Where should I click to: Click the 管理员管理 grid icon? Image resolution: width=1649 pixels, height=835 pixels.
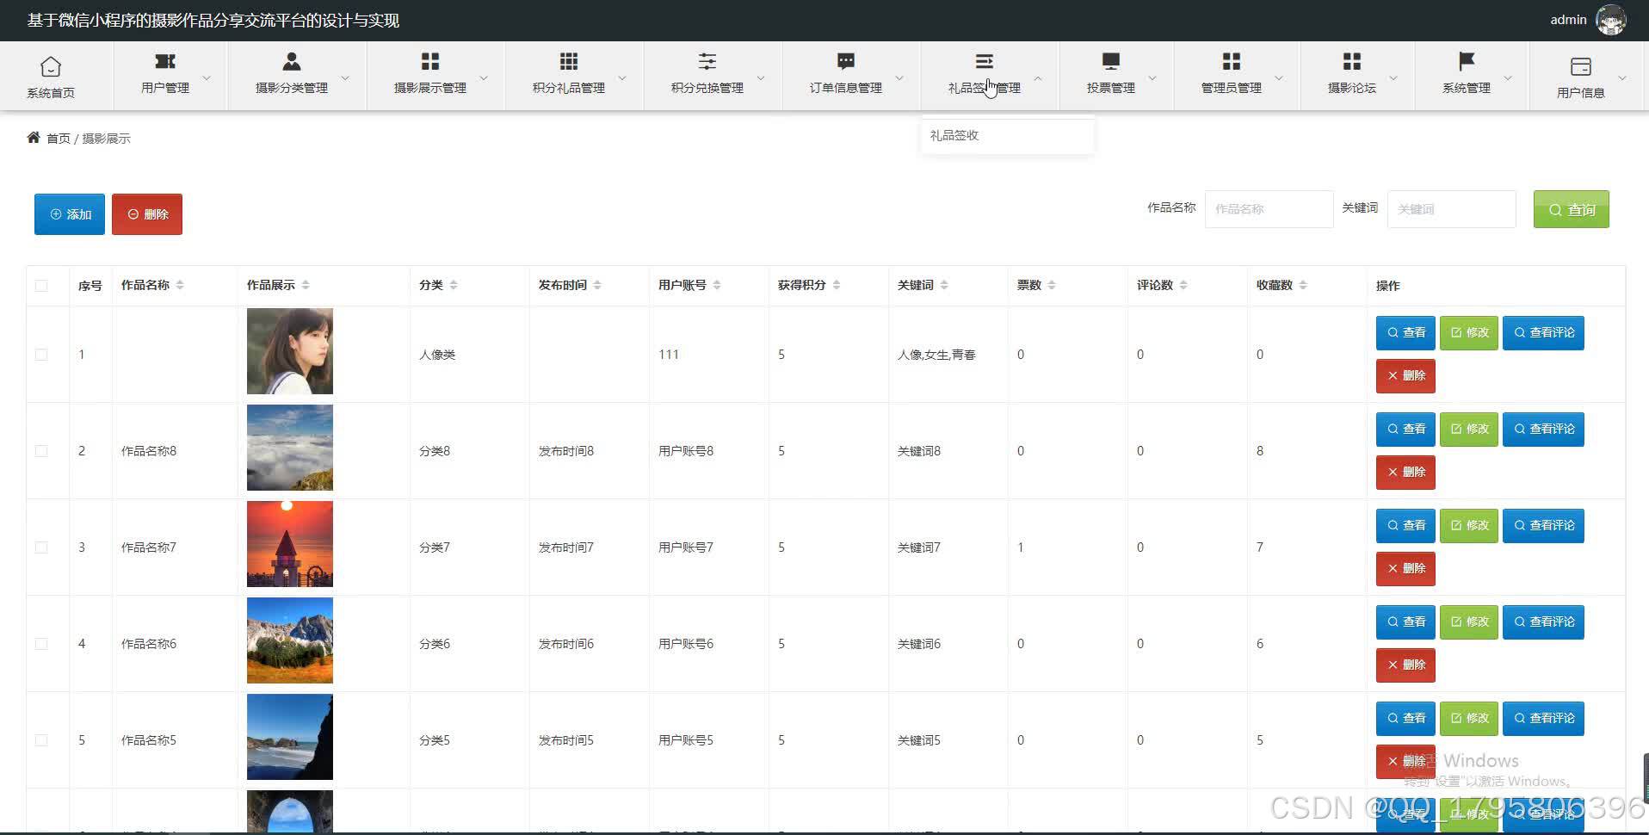click(x=1232, y=61)
